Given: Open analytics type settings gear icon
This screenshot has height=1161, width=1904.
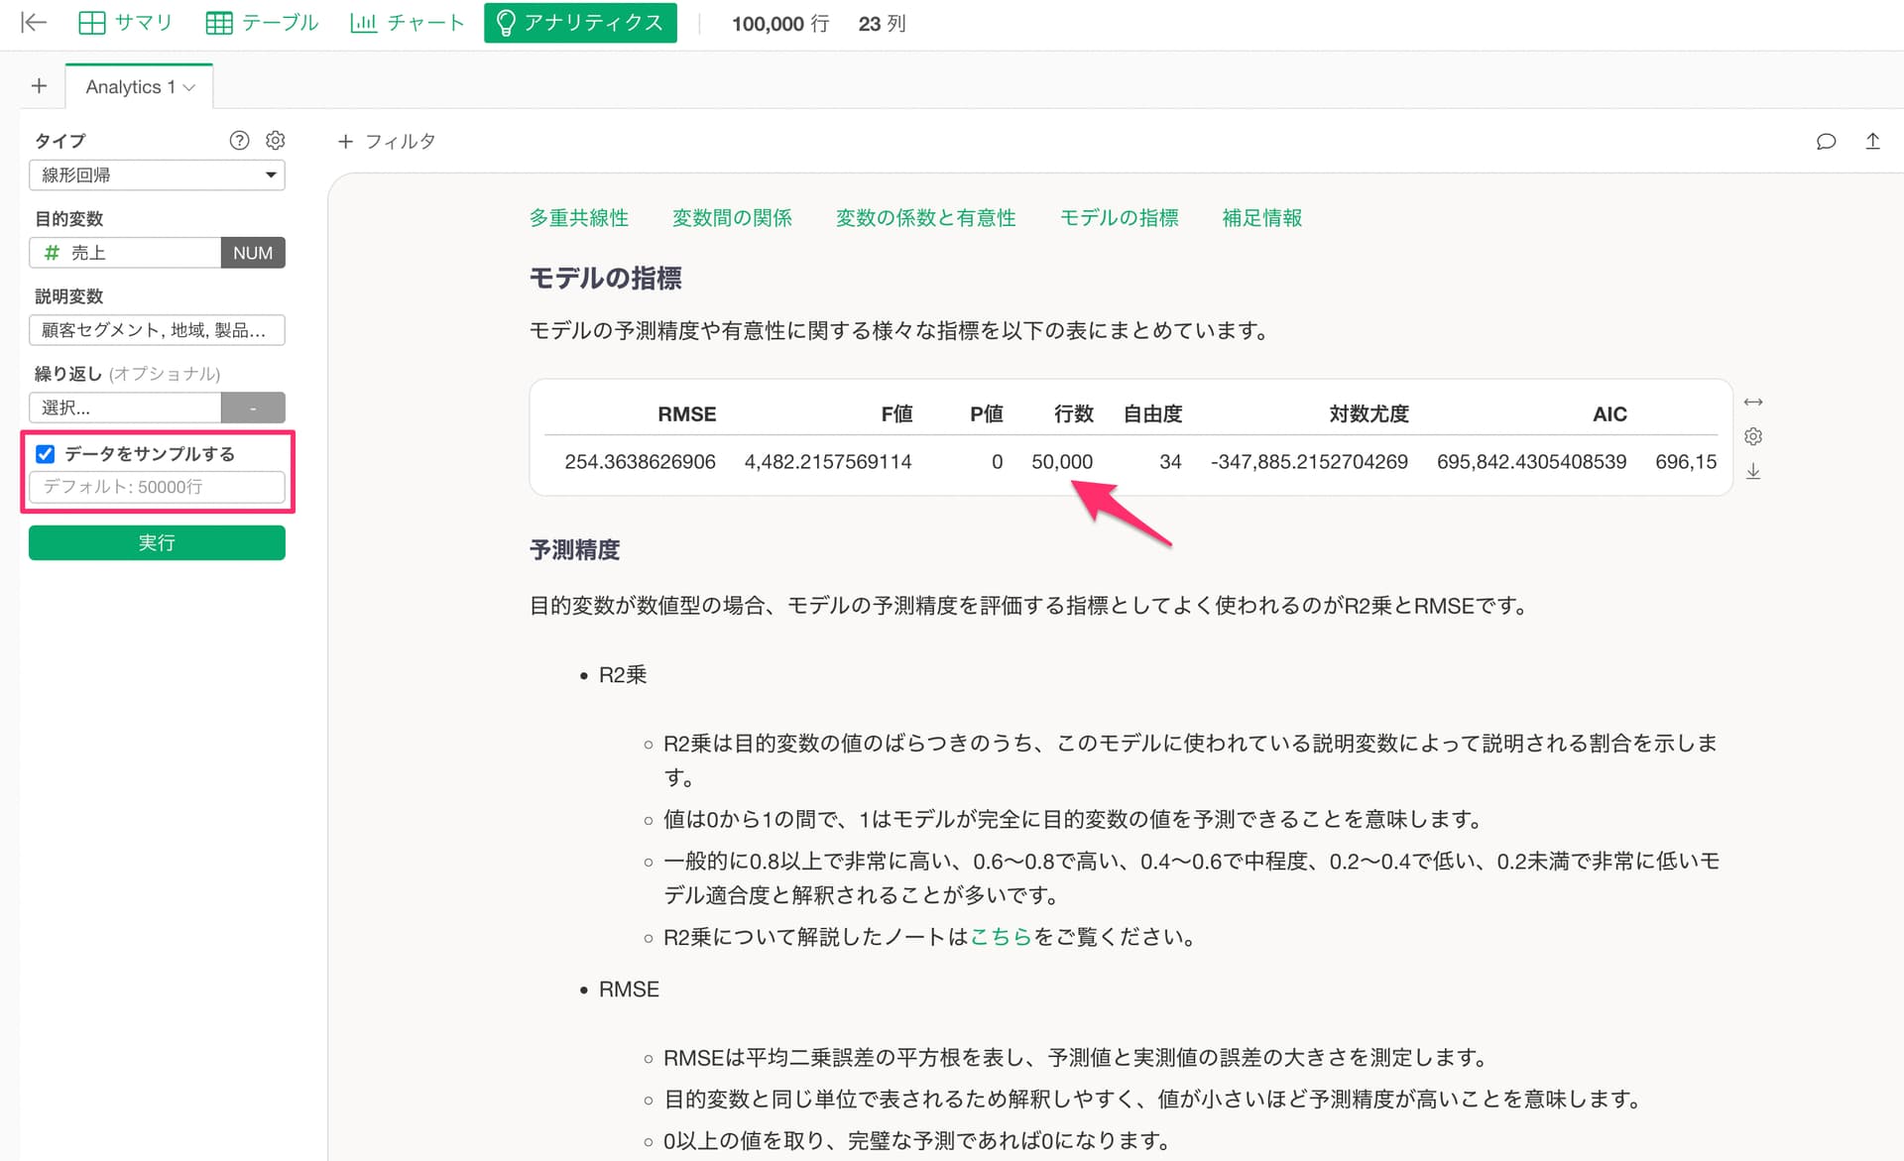Looking at the screenshot, I should (276, 141).
